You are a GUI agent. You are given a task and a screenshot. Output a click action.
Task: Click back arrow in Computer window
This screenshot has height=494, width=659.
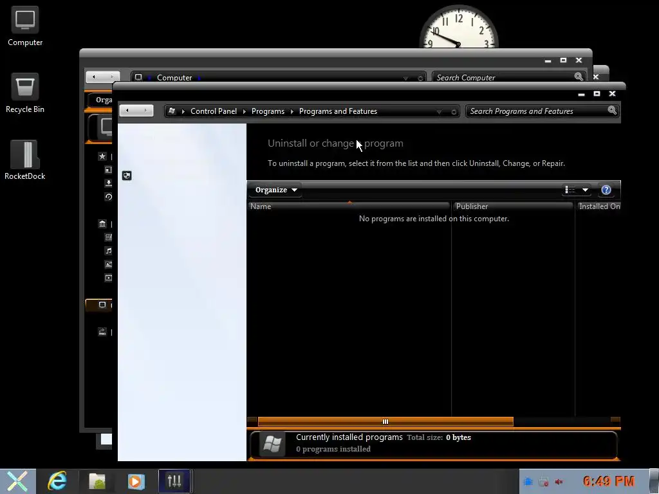click(94, 77)
